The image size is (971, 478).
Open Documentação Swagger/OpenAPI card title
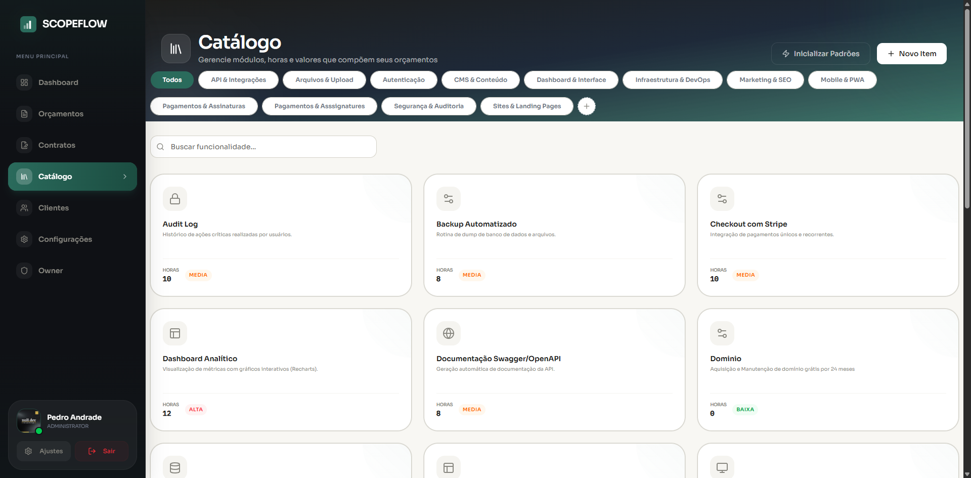coord(499,359)
